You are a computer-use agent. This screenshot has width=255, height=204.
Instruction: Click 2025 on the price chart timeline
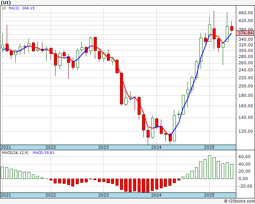(209, 147)
